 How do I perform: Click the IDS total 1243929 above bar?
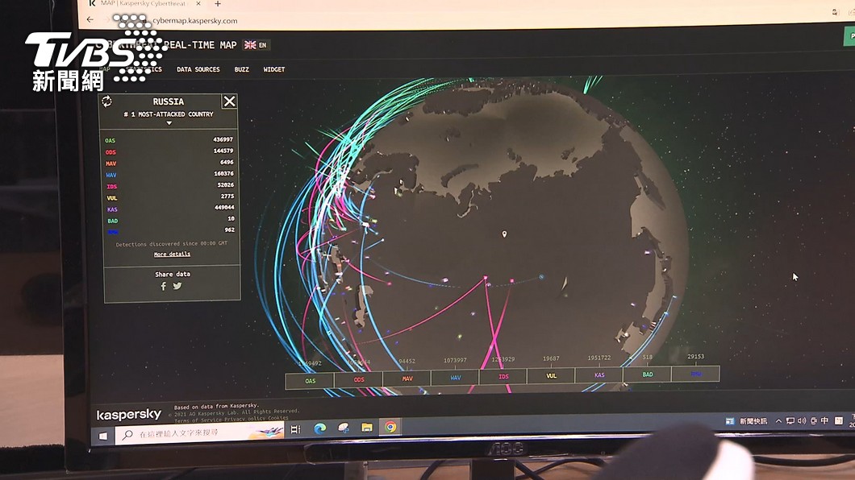pyautogui.click(x=503, y=359)
